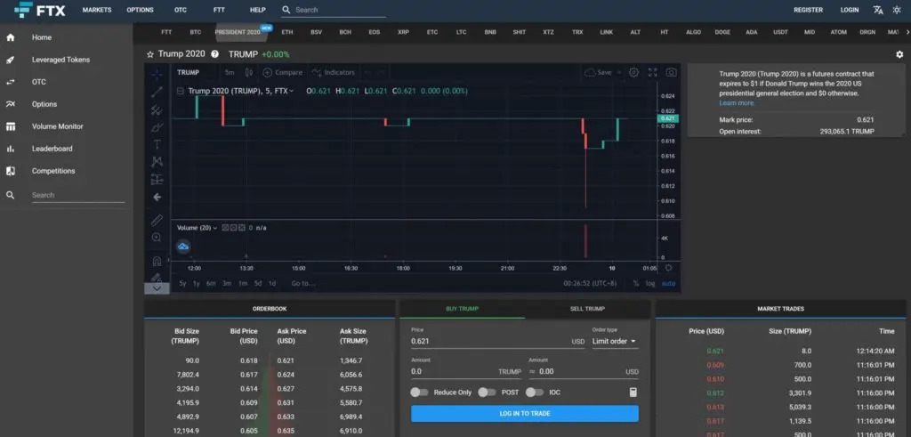911x437 pixels.
Task: Select the text annotation tool
Action: [x=157, y=144]
